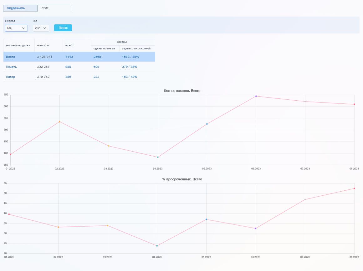Click Печать overdue value 379 / 38%

pyautogui.click(x=129, y=67)
